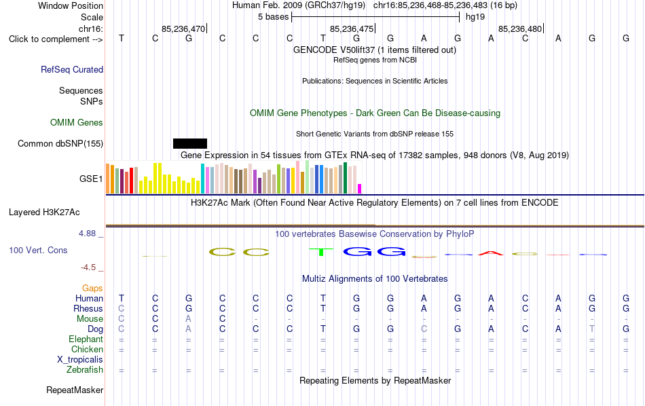Viewport: 645px width, 406px height.
Task: Select the Mouse species label
Action: [90, 319]
